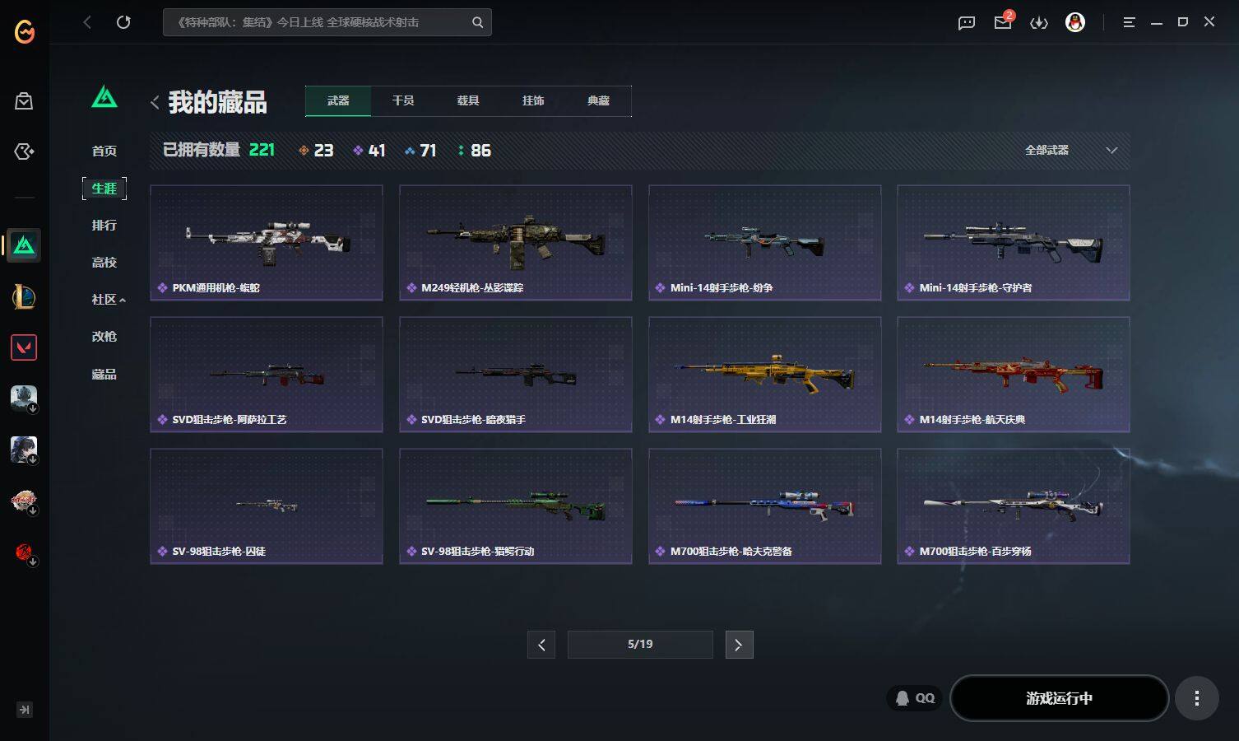Viewport: 1239px width, 741px height.
Task: Open the SV-98狙击步枪-囚徒 card
Action: (x=267, y=506)
